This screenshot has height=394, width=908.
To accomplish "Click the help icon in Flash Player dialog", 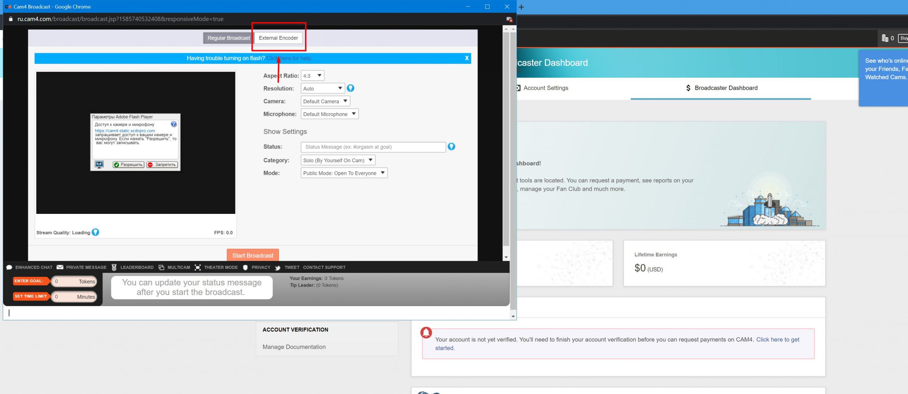I will tap(174, 125).
